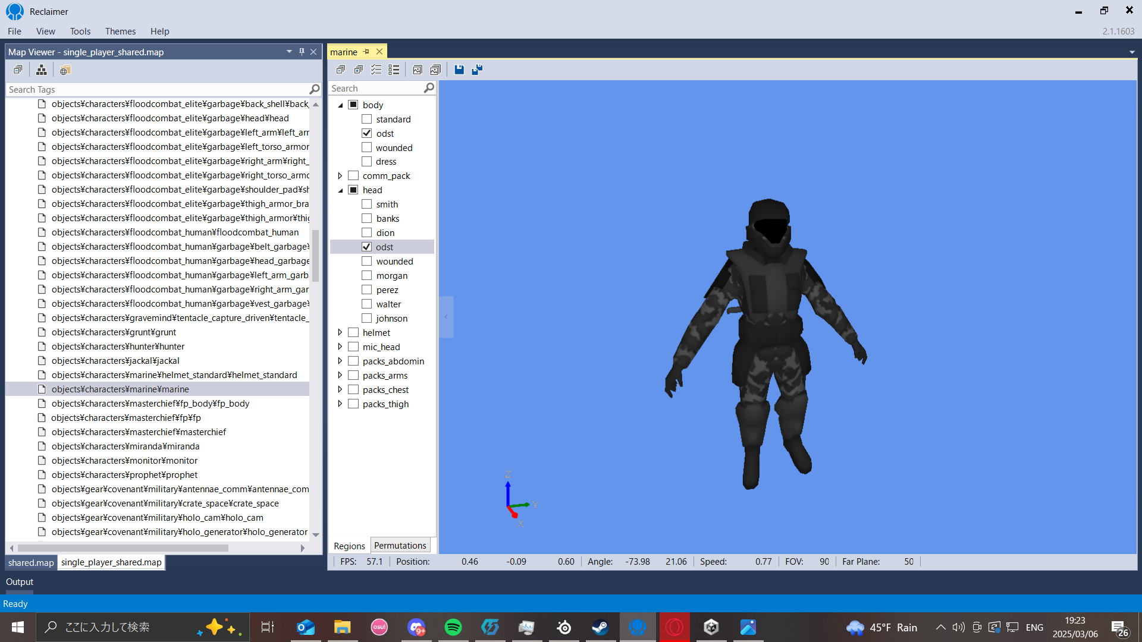The width and height of the screenshot is (1142, 642).
Task: Pin the Map Viewer panel
Action: coord(302,52)
